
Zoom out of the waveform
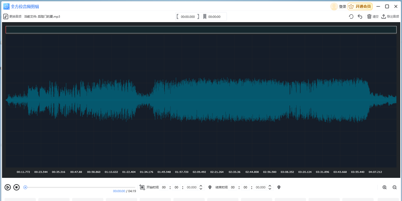point(394,187)
